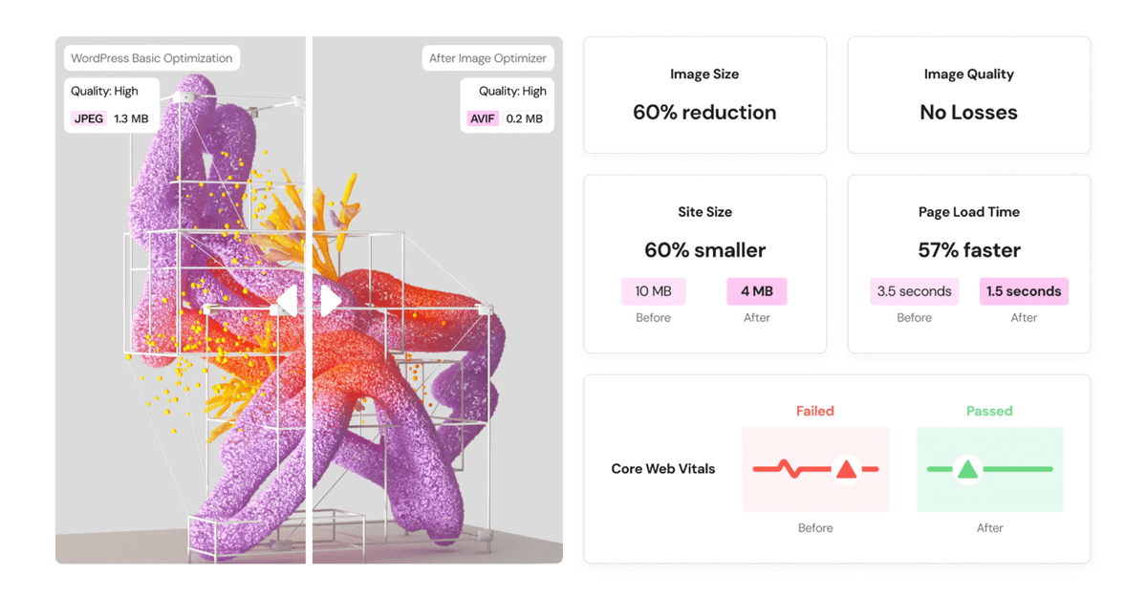Expand the Core Web Vitals panel
Screen dimensions: 1147x597
836,468
